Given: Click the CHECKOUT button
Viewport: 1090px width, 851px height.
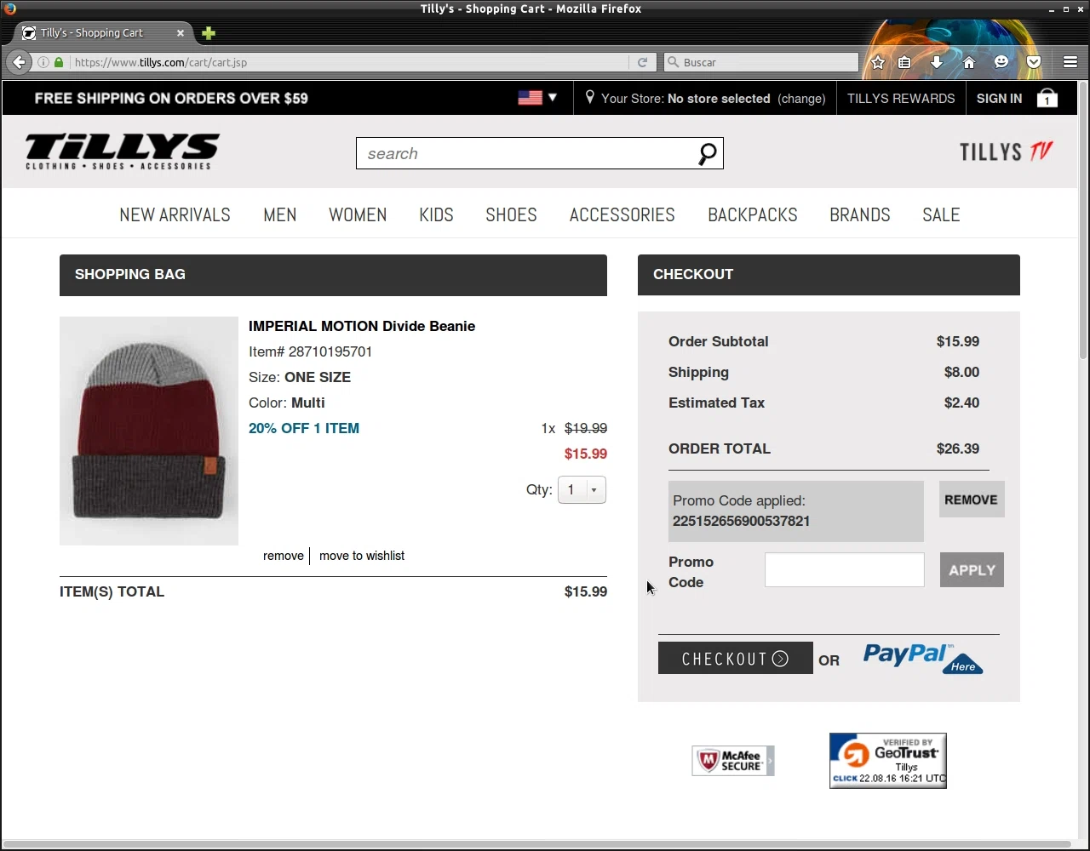Looking at the screenshot, I should [x=736, y=659].
